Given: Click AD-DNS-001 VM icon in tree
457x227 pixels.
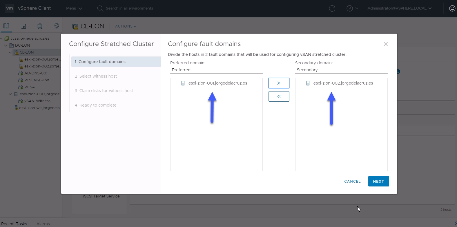Looking at the screenshot, I should pyautogui.click(x=21, y=73).
